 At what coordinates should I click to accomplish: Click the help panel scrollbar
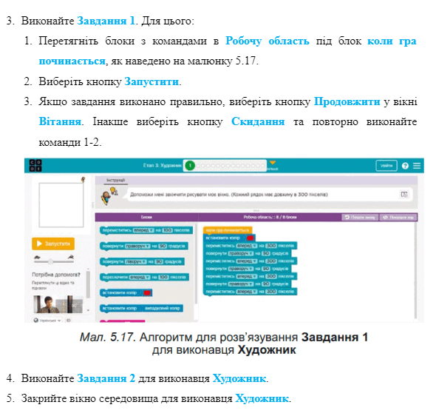click(88, 284)
